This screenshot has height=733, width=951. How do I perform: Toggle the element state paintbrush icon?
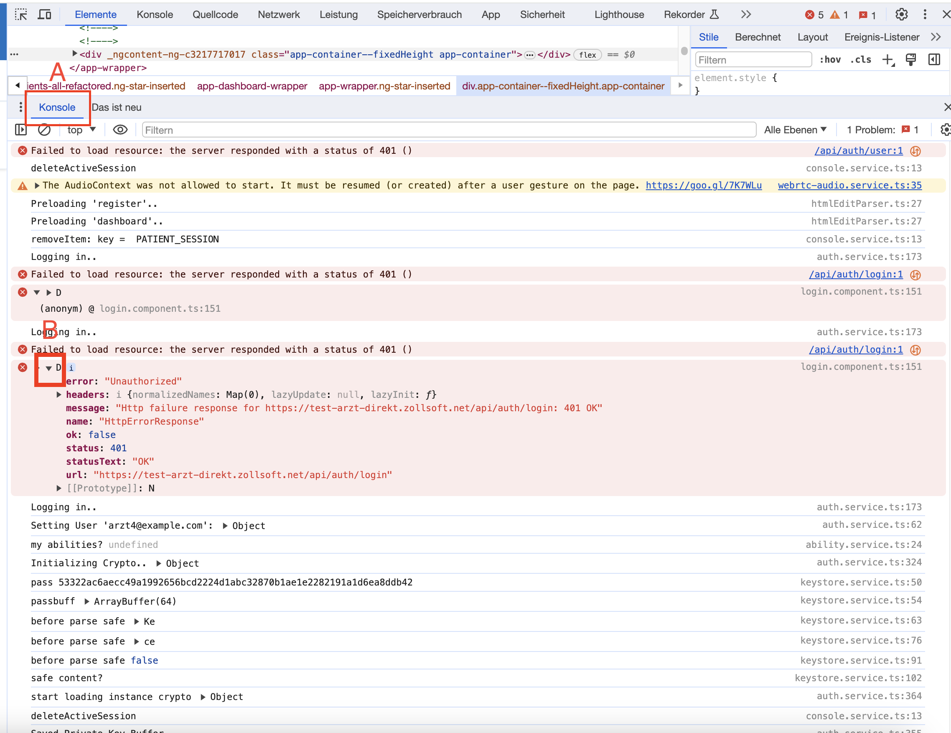[x=911, y=60]
